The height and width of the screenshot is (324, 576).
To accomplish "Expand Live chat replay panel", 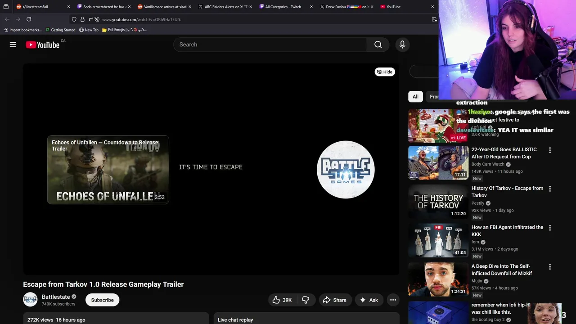I will (306, 318).
